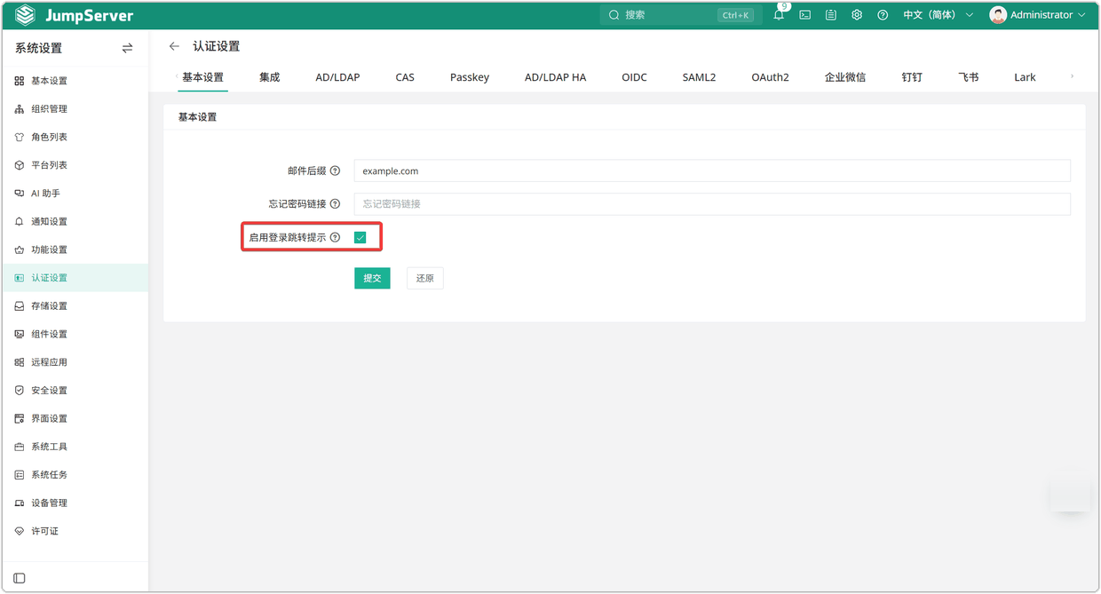The image size is (1101, 594).
Task: Expand the Administrator user menu
Action: 1037,15
